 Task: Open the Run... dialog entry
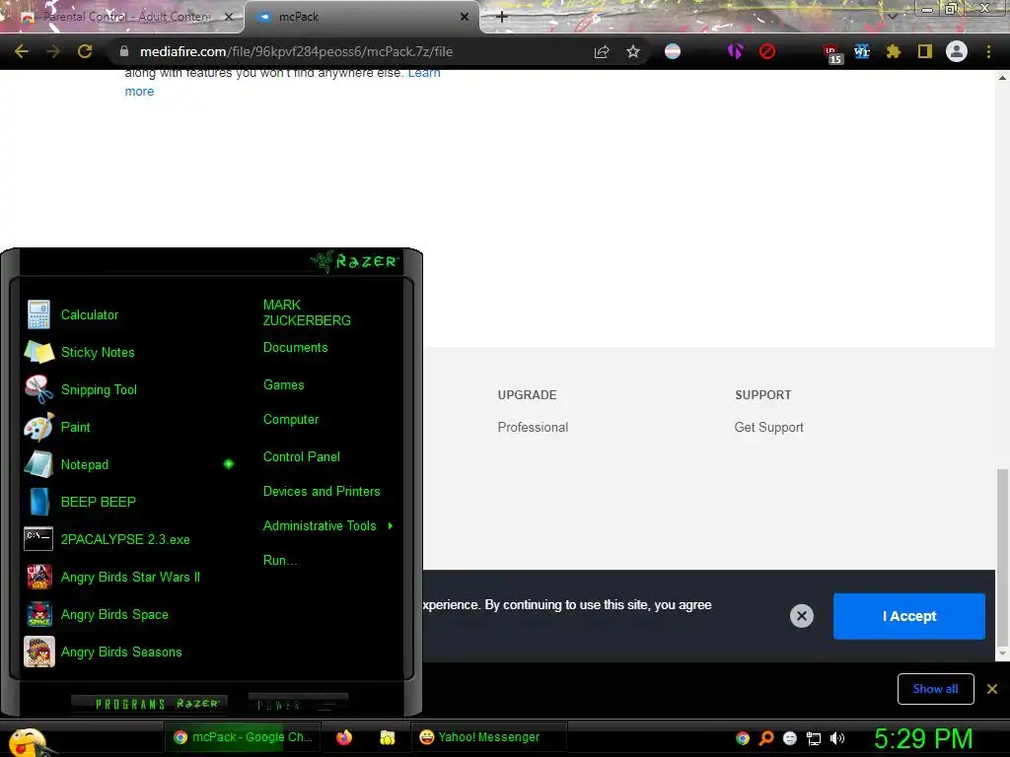280,561
